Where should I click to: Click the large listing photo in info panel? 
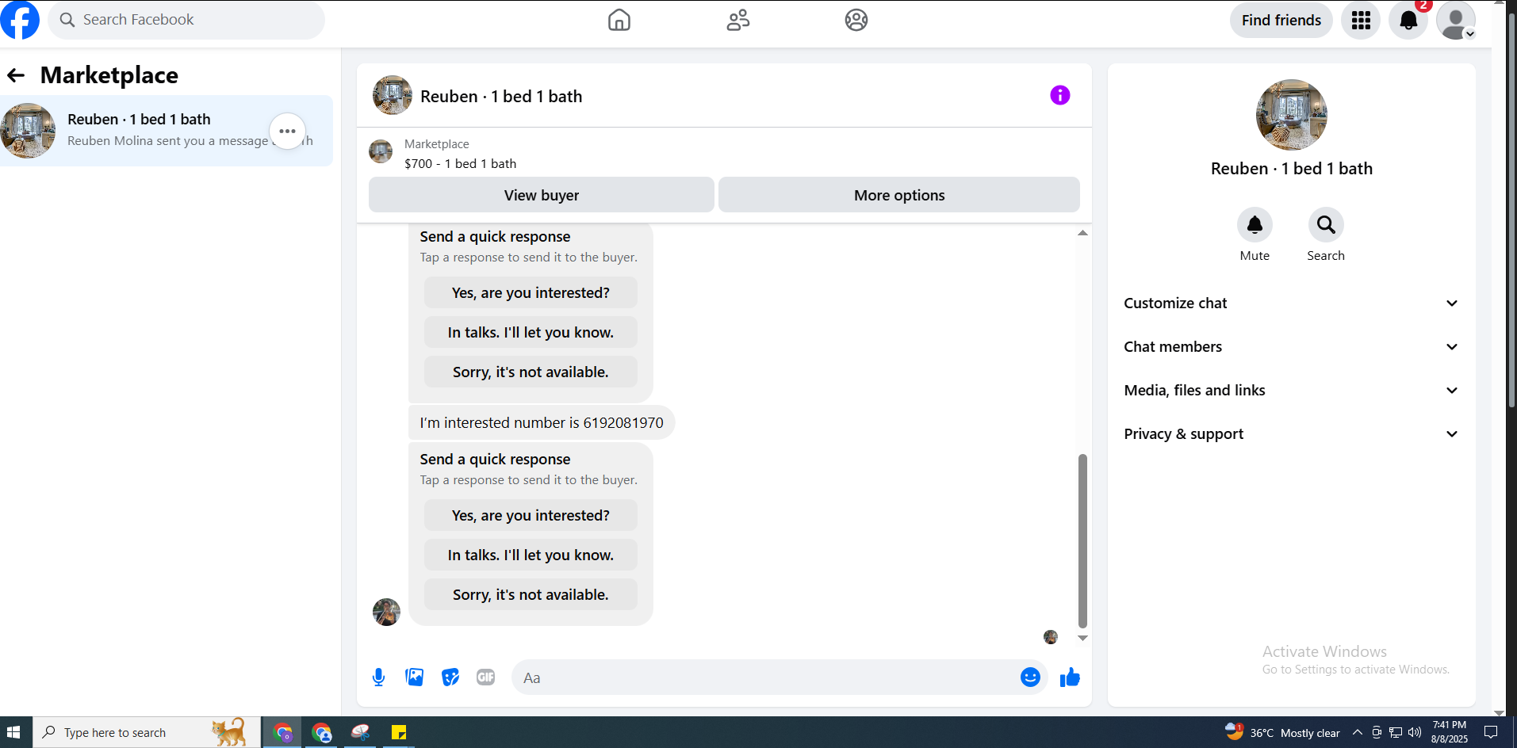pyautogui.click(x=1291, y=115)
